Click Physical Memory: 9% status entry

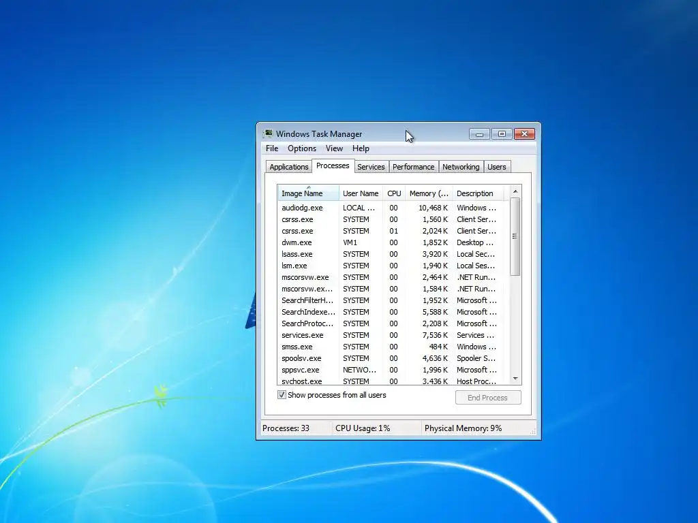463,428
